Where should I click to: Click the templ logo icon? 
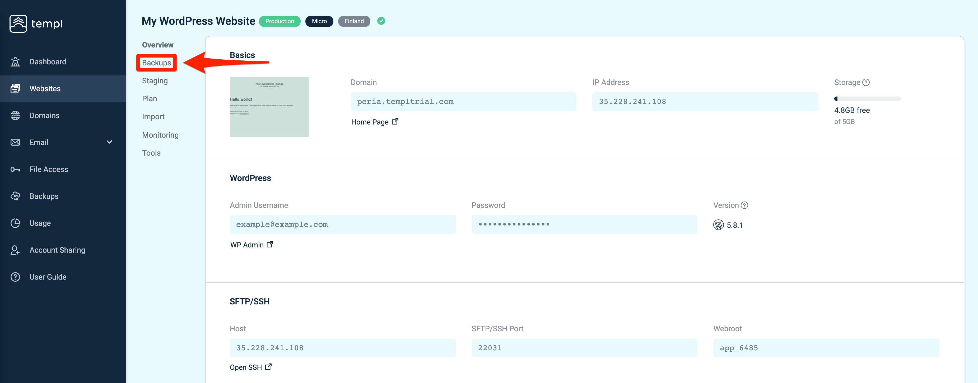coord(18,23)
